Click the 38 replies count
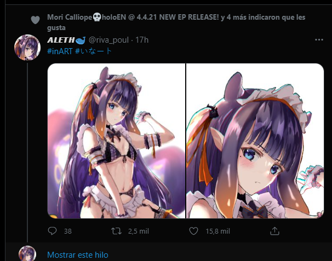332x261 pixels. click(68, 231)
